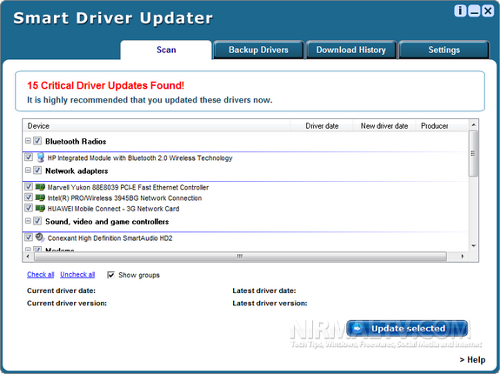
Task: Click the vertical scrollbar thumb of device list
Action: tap(474, 153)
